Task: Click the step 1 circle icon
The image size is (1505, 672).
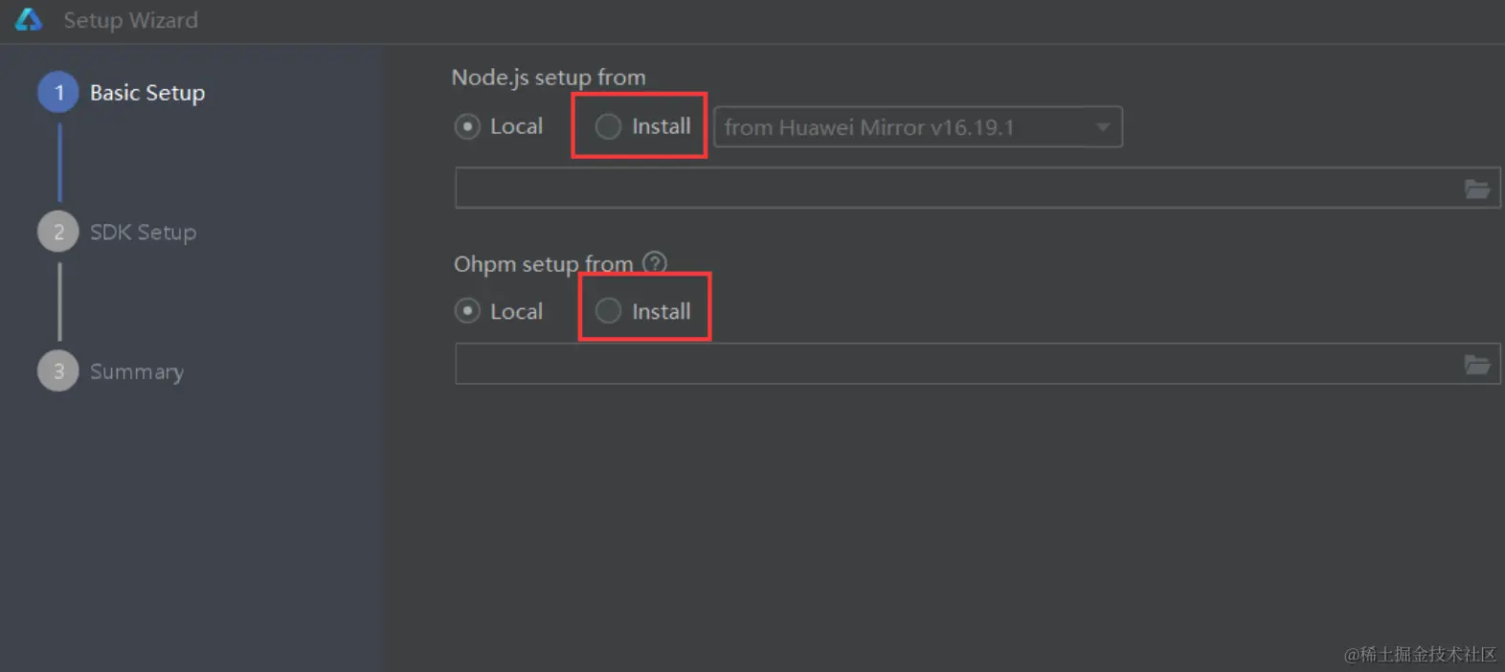Action: 58,93
